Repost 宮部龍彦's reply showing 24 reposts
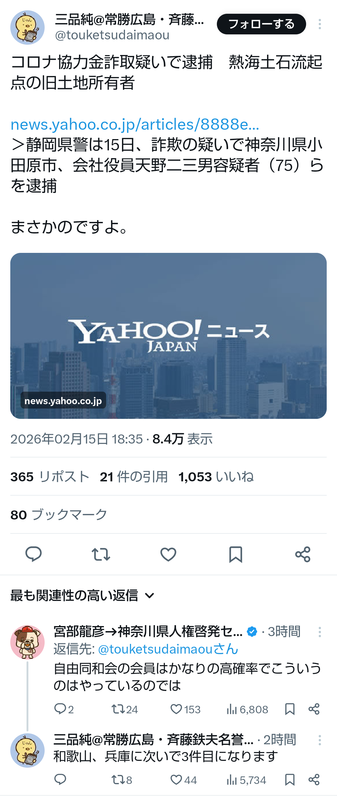 point(125,709)
